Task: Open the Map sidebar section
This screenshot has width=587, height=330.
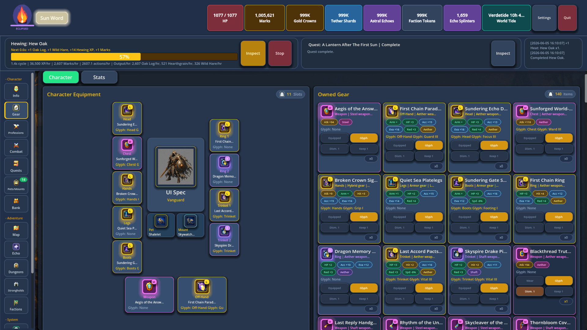Action: [16, 231]
